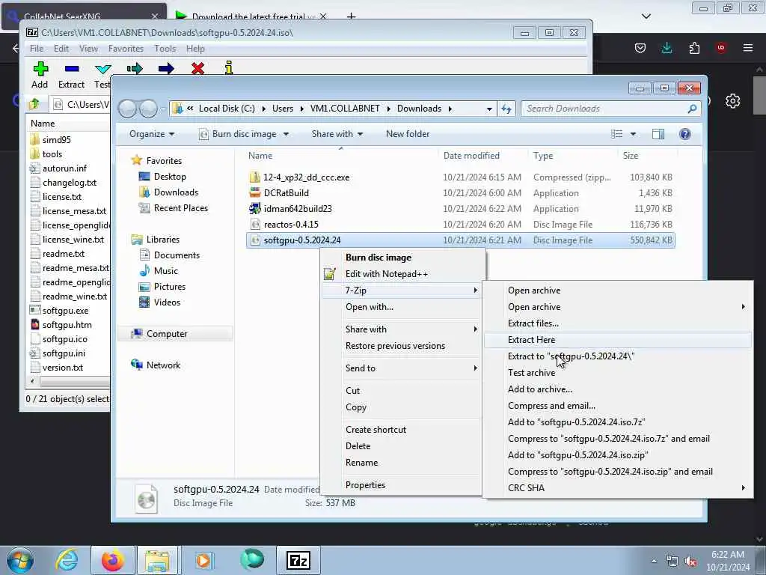The height and width of the screenshot is (575, 766).
Task: Select the 12-4_xp32_dd_ccc.exe file
Action: pos(306,177)
